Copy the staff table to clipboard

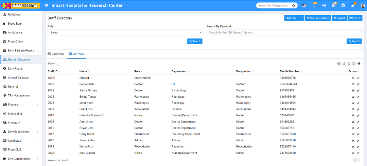[x=339, y=63]
